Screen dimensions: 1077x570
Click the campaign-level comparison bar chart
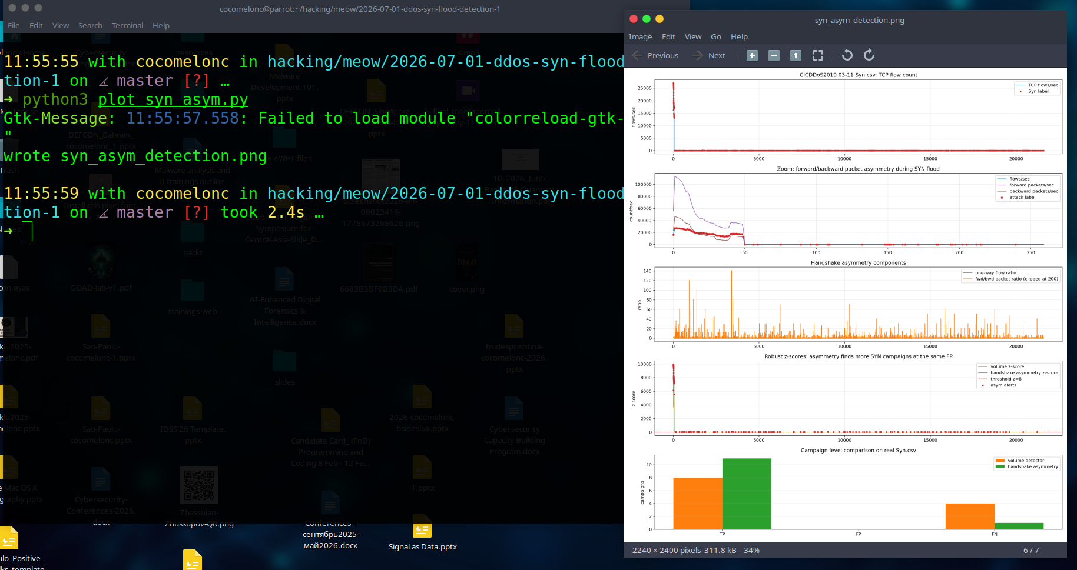click(x=858, y=492)
